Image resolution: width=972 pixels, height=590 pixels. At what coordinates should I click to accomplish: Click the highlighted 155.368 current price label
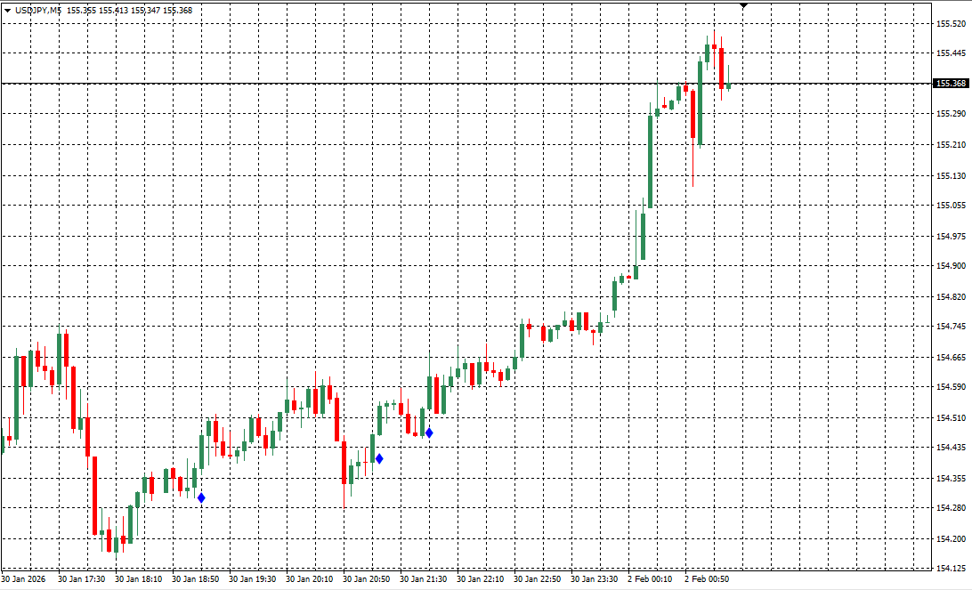951,84
